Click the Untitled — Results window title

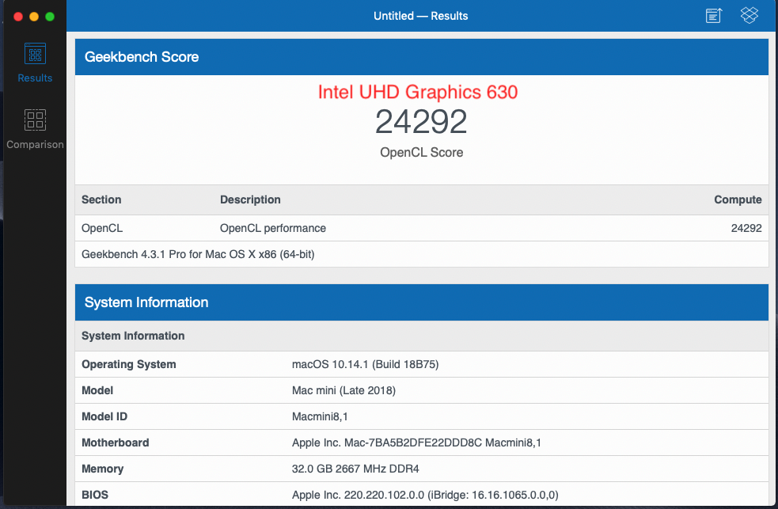(421, 16)
